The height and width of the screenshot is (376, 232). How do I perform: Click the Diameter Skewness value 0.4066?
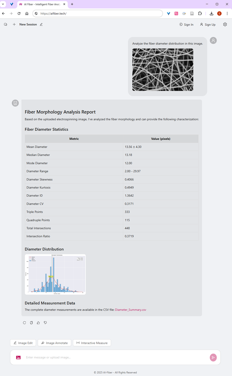[129, 179]
